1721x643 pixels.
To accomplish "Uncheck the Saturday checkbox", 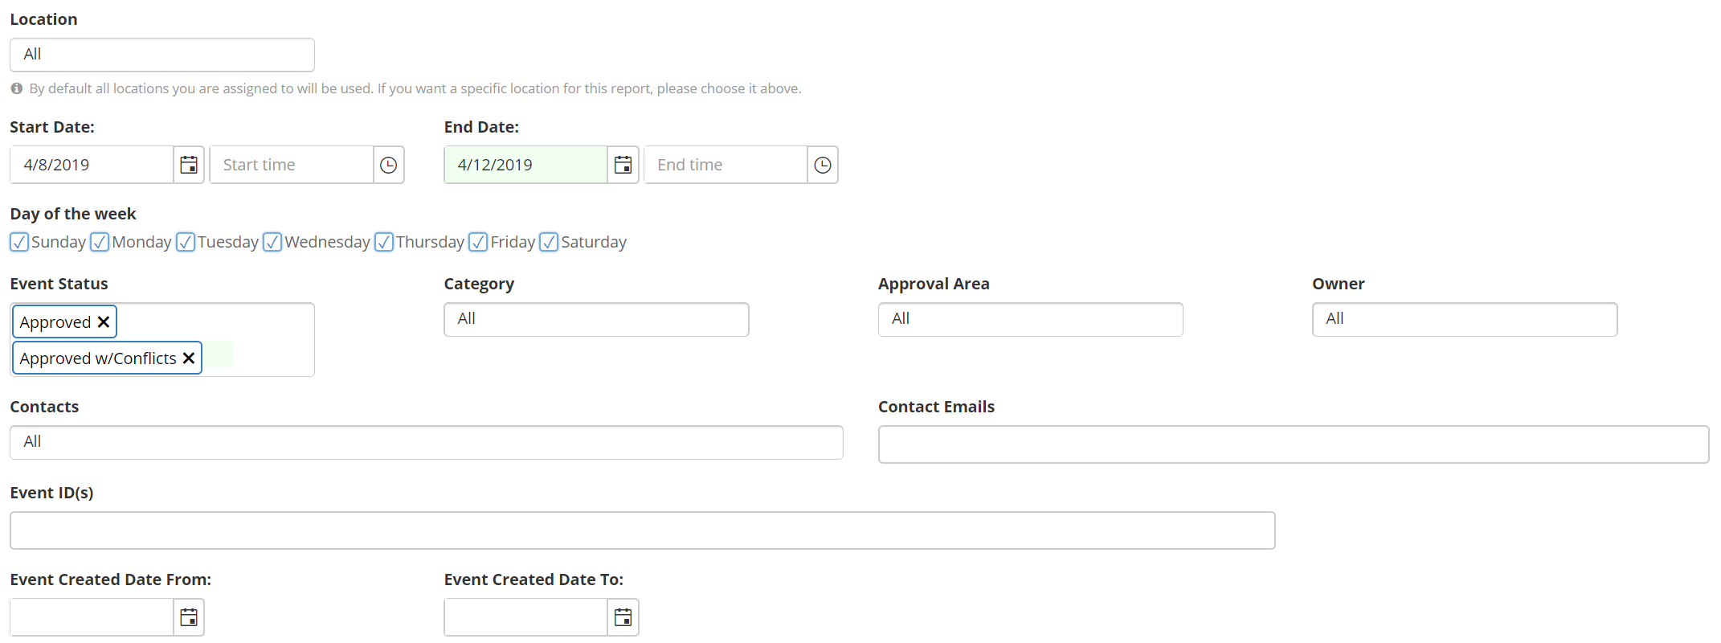I will coord(549,242).
